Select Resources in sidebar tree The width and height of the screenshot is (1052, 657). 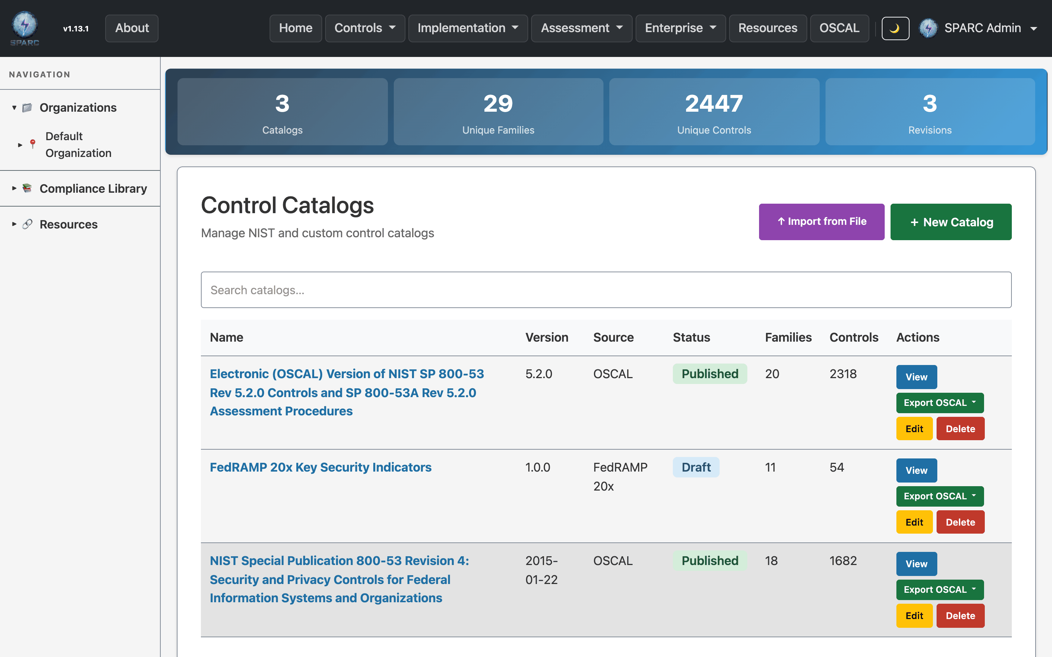tap(68, 224)
